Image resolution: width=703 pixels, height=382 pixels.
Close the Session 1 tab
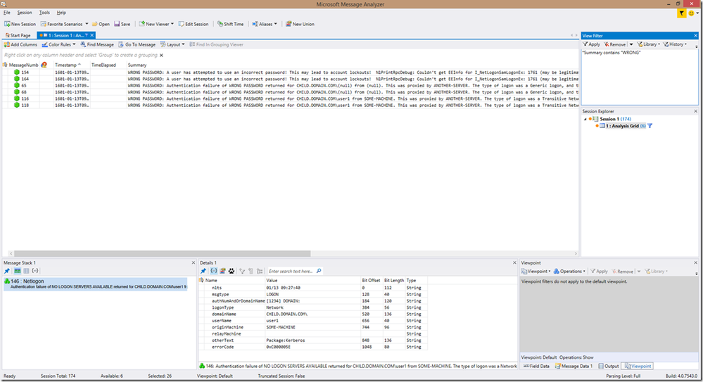92,35
